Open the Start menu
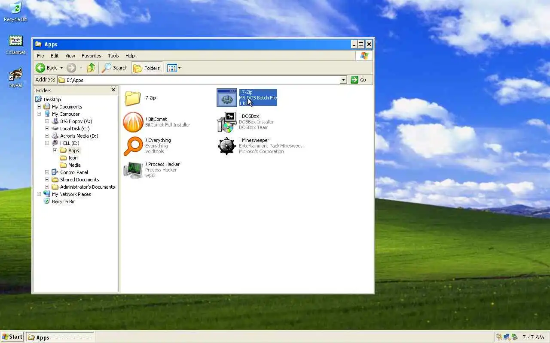Viewport: 550px width, 343px height. point(12,337)
